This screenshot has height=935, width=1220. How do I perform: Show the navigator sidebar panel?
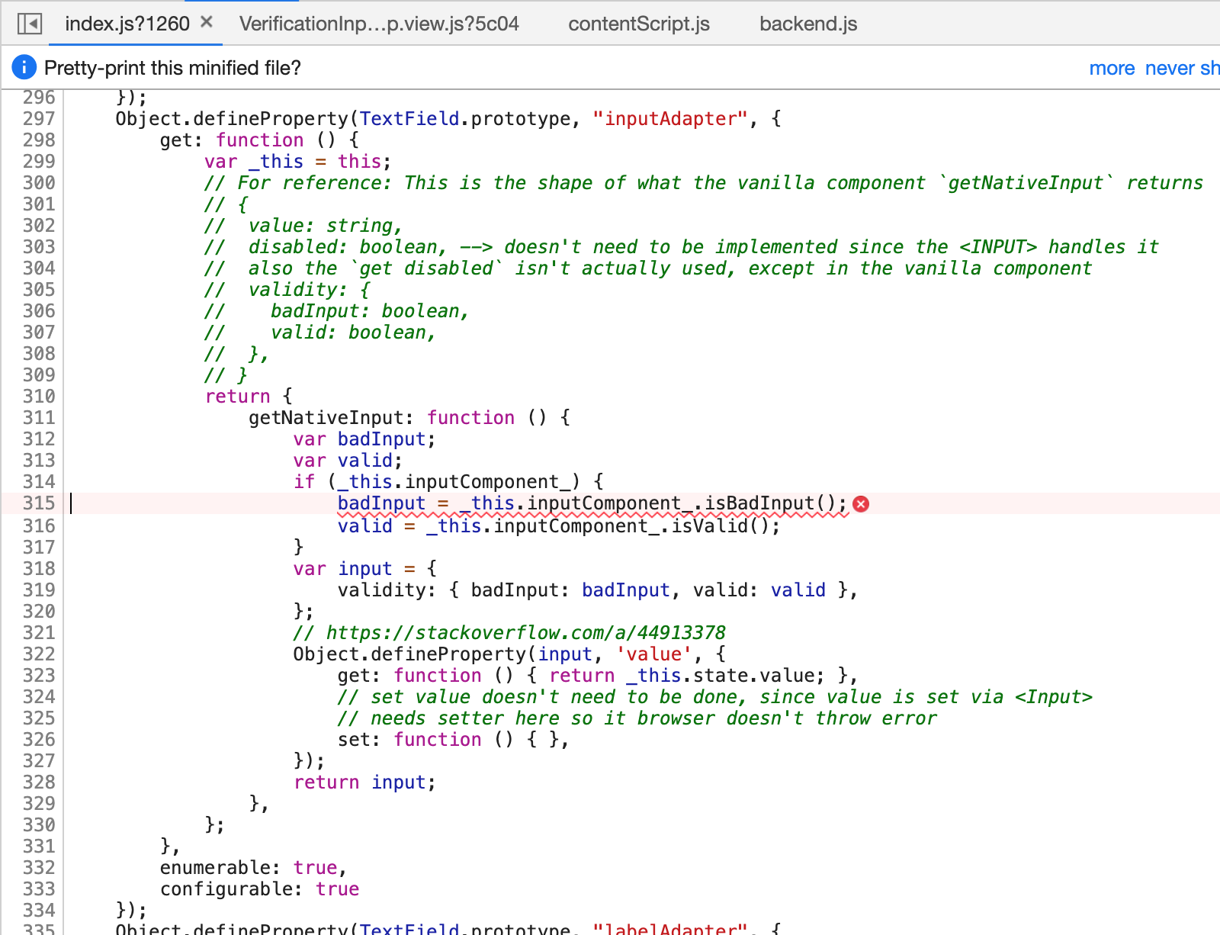30,23
